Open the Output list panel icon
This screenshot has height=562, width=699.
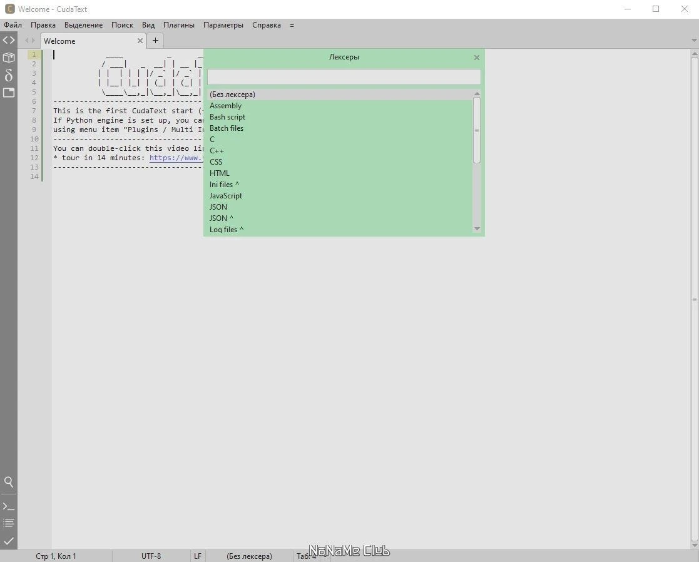pos(9,523)
